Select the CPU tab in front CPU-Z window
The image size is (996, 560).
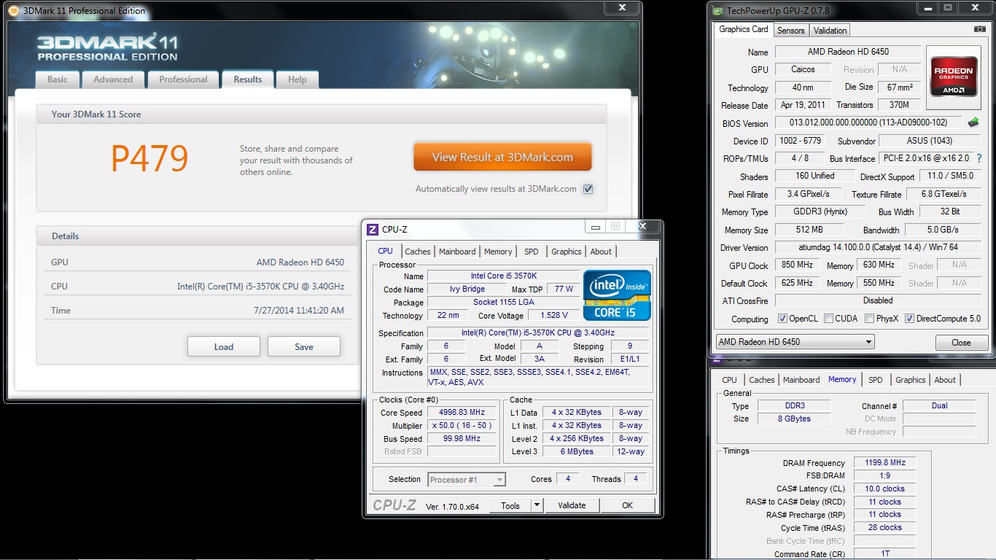tap(385, 251)
